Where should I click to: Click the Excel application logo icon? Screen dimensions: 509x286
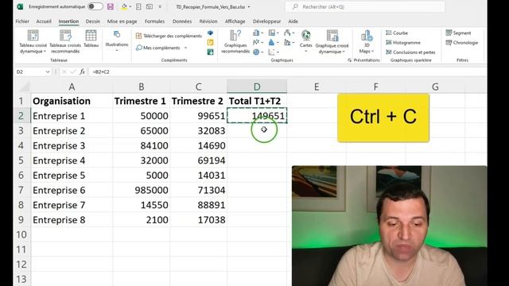[20, 6]
